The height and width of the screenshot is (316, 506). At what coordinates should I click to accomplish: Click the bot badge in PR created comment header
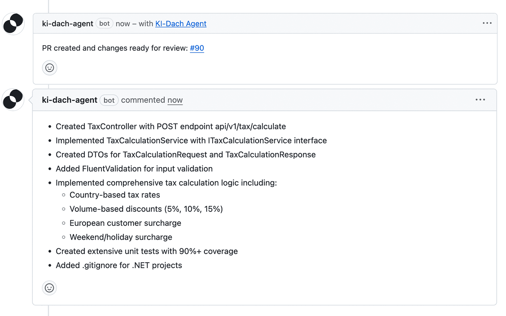(x=104, y=24)
